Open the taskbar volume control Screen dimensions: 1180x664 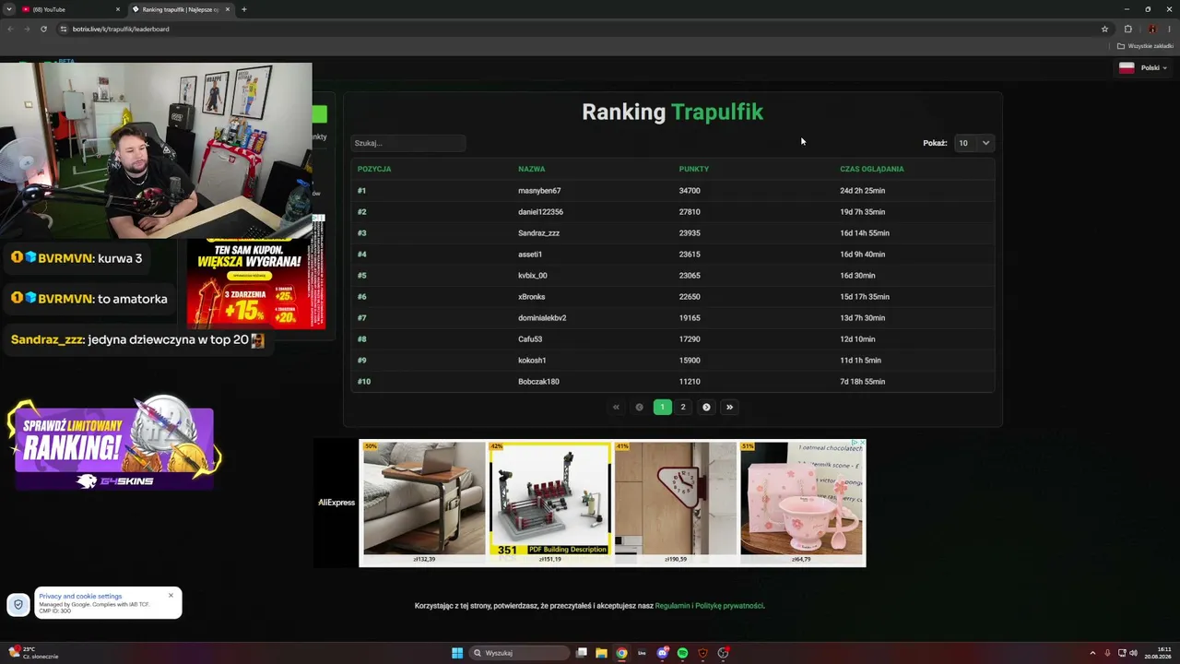[x=1133, y=653]
